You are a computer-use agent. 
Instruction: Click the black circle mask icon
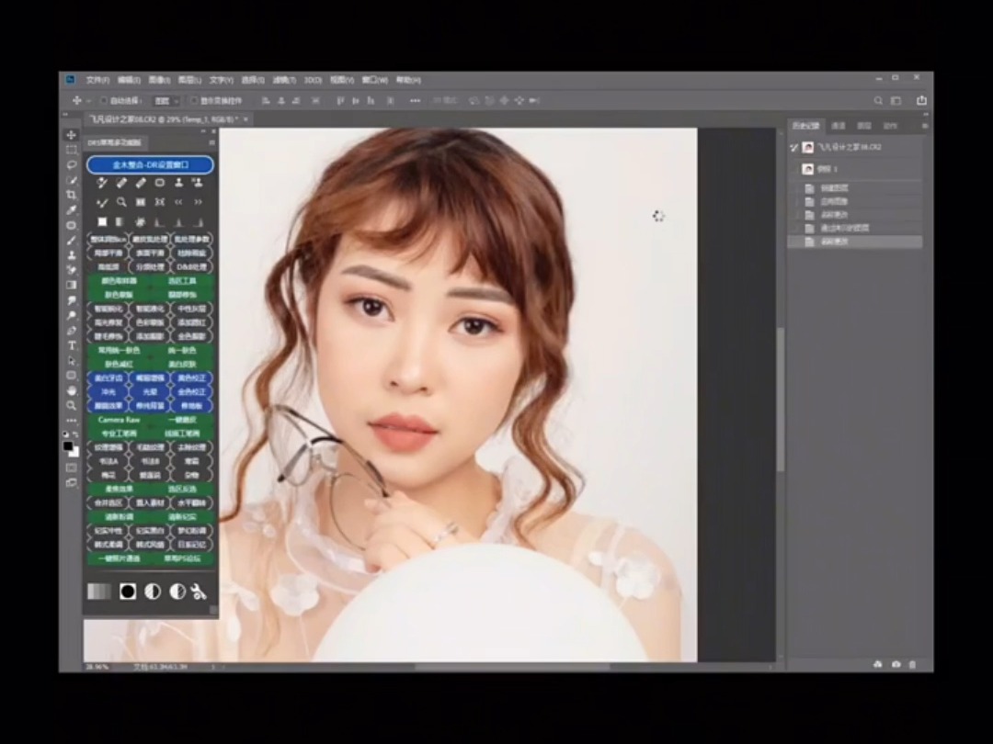(x=128, y=592)
